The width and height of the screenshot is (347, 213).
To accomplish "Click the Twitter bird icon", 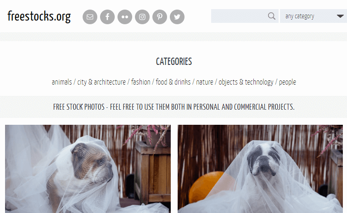I will (177, 17).
